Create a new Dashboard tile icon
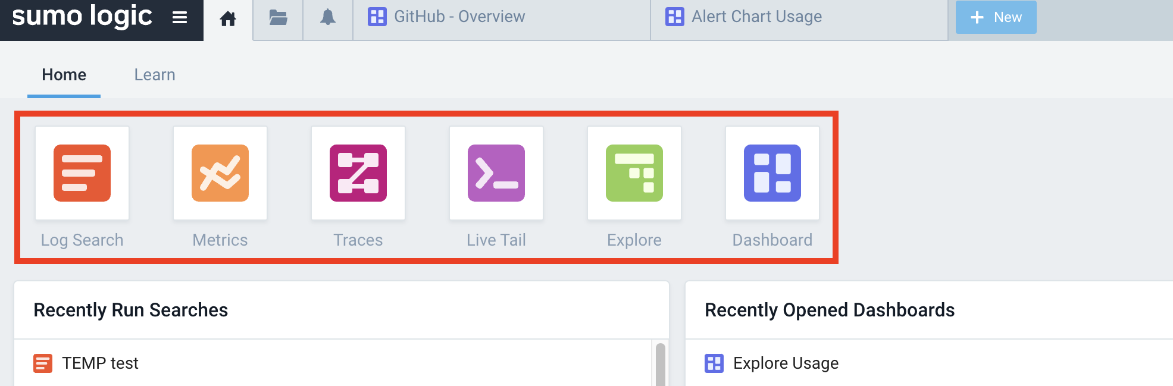This screenshot has width=1173, height=386. (772, 173)
